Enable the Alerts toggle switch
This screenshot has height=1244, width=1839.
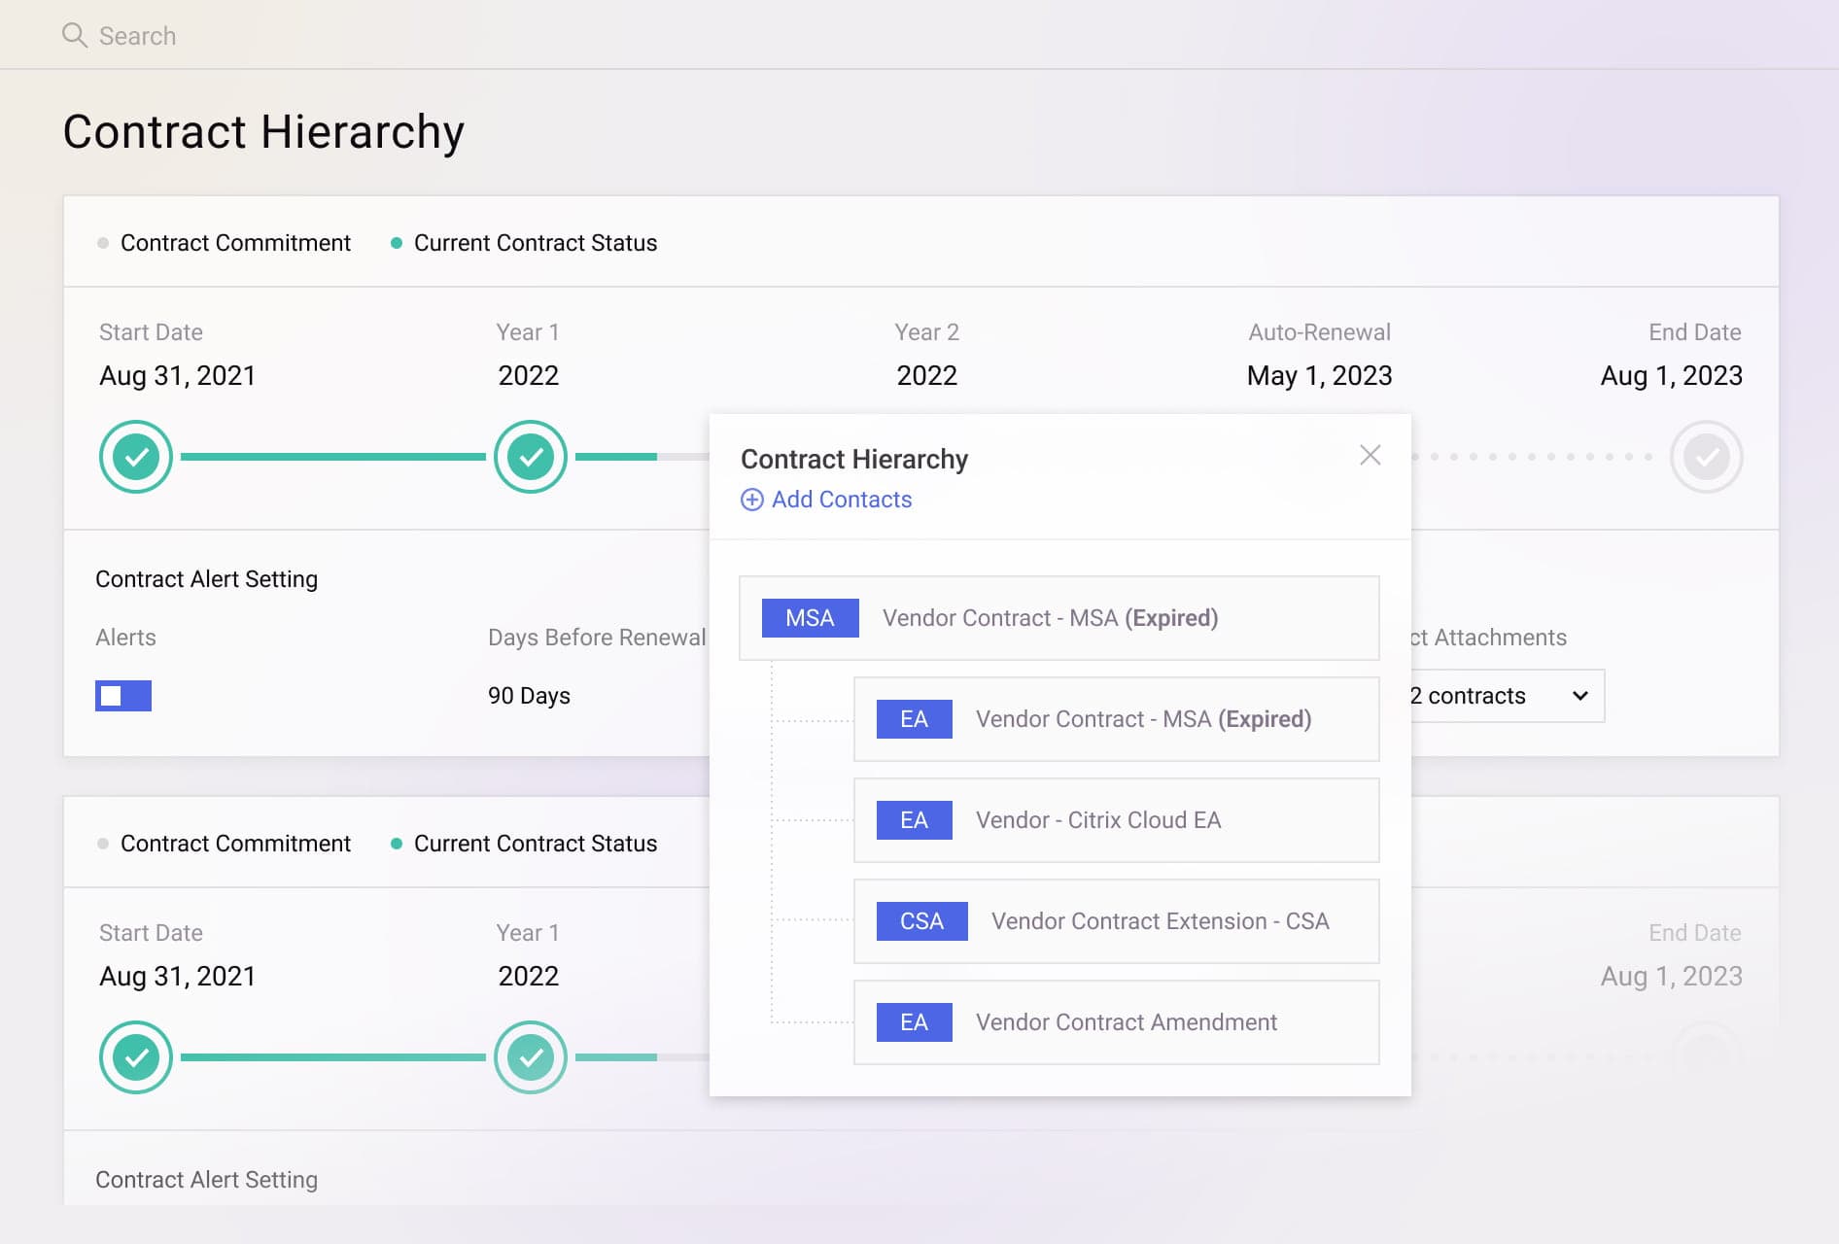coord(123,695)
